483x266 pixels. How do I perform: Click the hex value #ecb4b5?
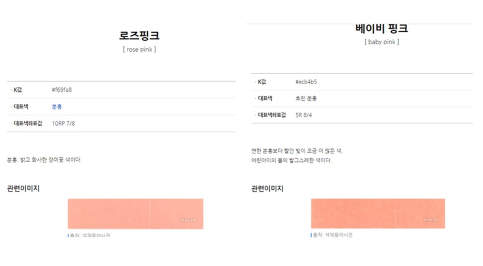(306, 82)
